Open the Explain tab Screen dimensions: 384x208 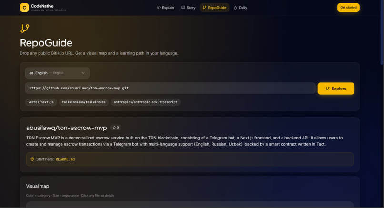(x=165, y=8)
